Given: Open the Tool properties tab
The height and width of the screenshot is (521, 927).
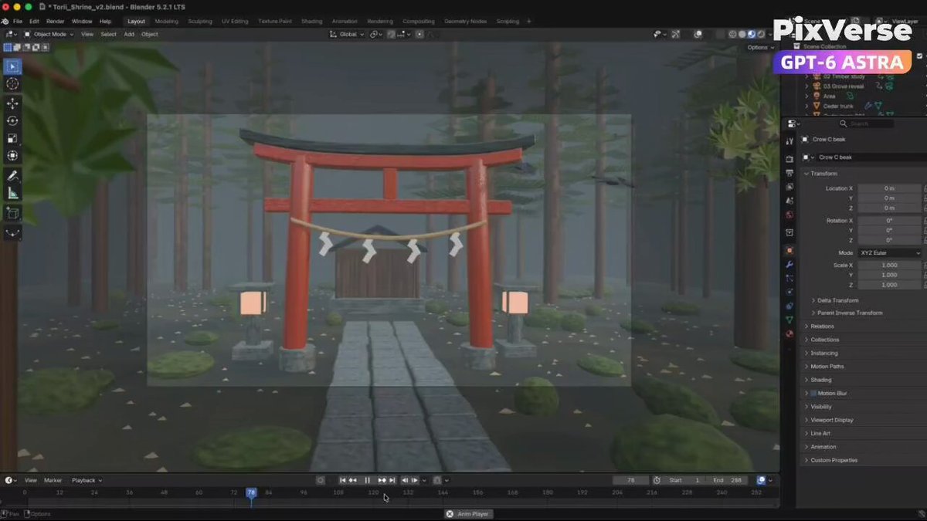Looking at the screenshot, I should pos(789,141).
